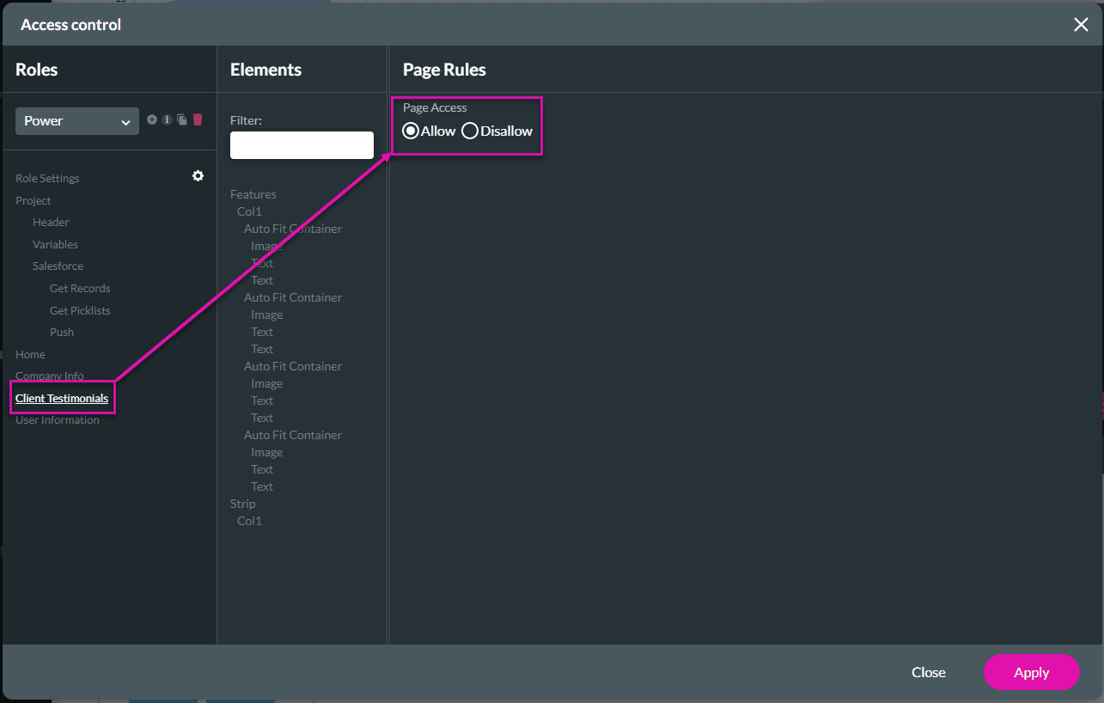This screenshot has height=703, width=1104.
Task: Select the Allow page access option
Action: [x=411, y=131]
